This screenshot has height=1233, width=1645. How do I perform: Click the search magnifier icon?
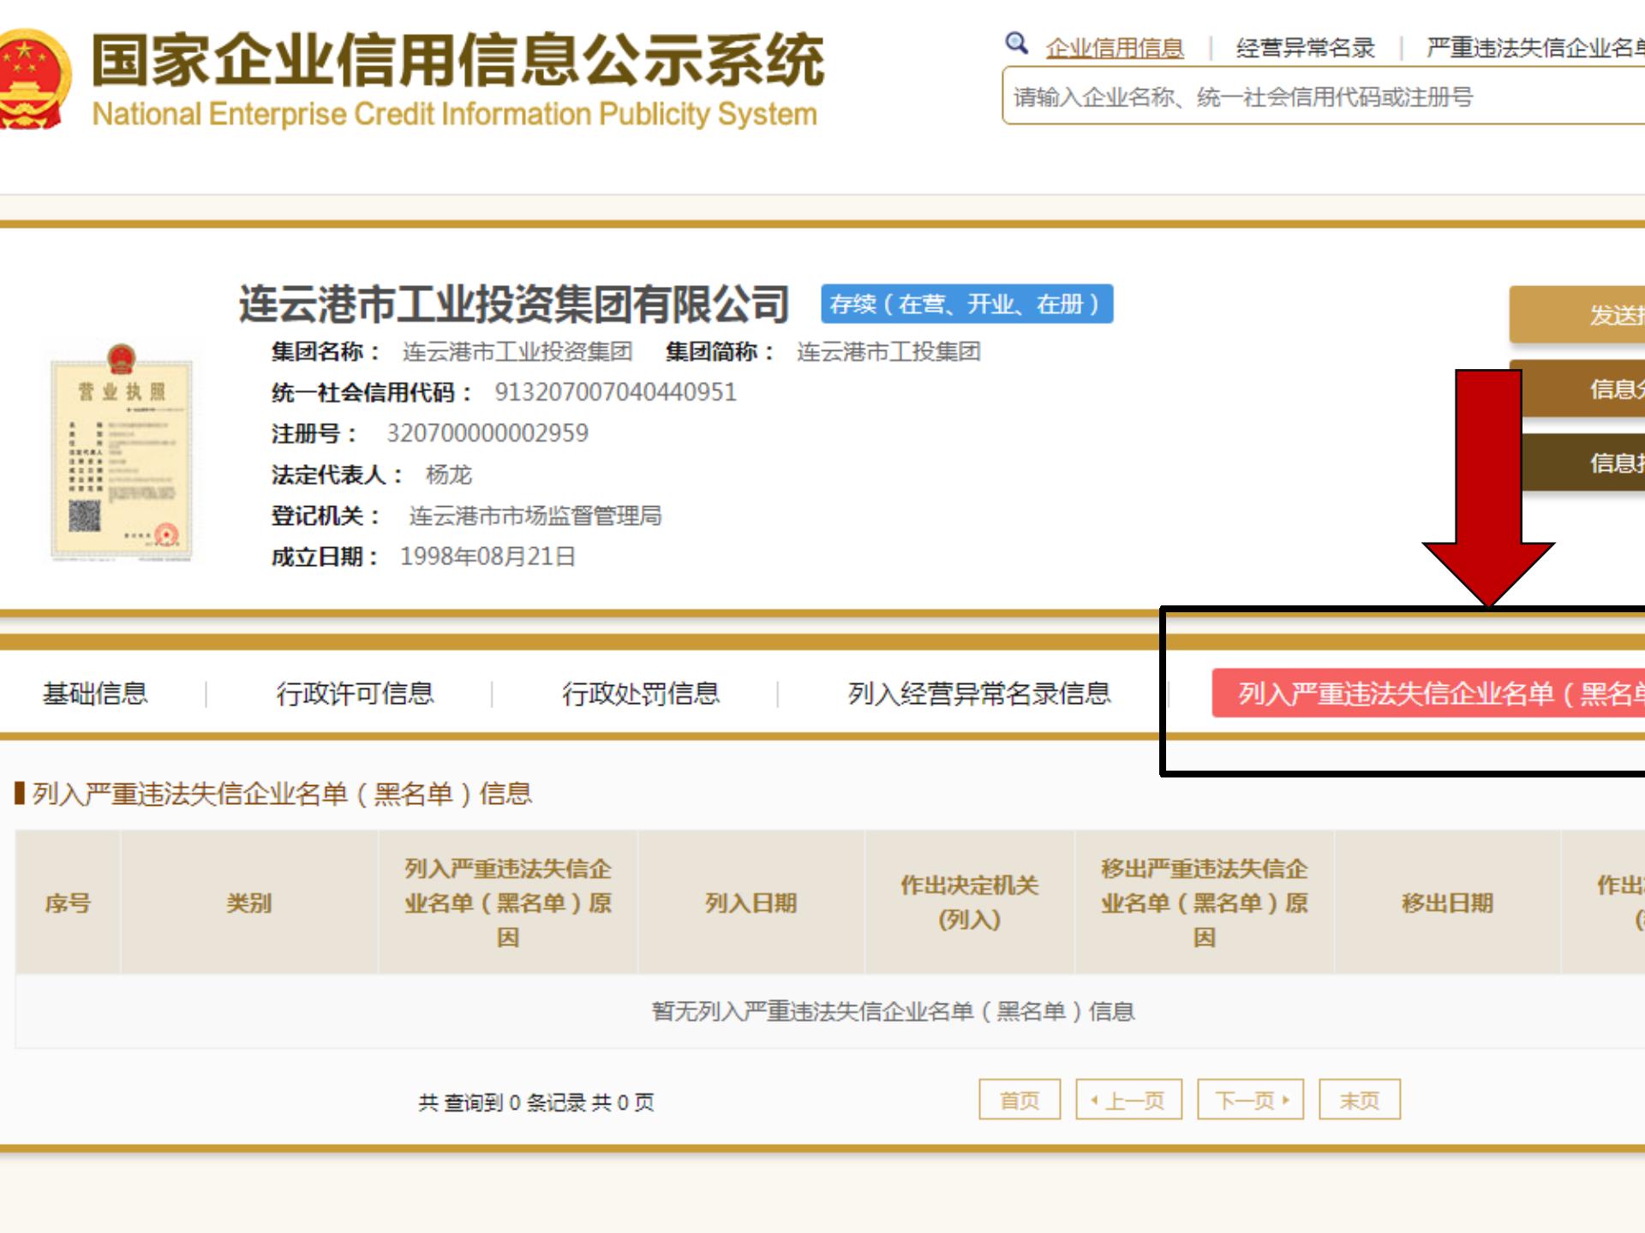pyautogui.click(x=1016, y=43)
